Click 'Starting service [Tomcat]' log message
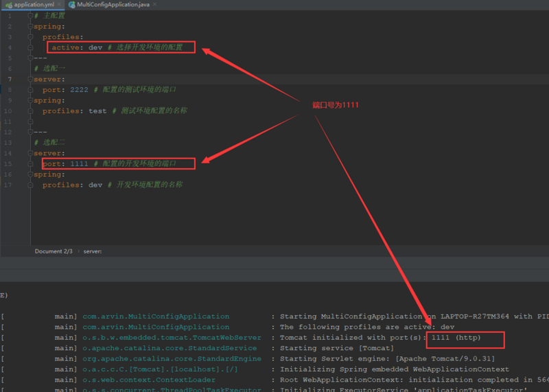 tap(337, 348)
